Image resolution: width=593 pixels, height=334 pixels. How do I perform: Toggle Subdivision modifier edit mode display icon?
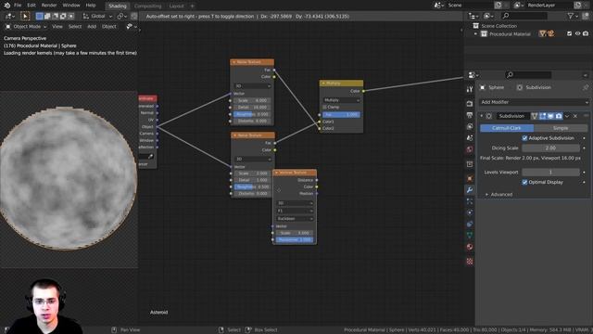click(x=543, y=116)
